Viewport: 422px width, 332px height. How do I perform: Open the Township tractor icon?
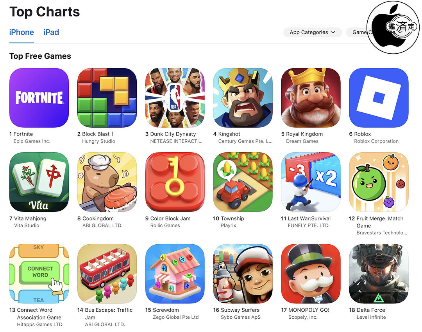pos(243,182)
